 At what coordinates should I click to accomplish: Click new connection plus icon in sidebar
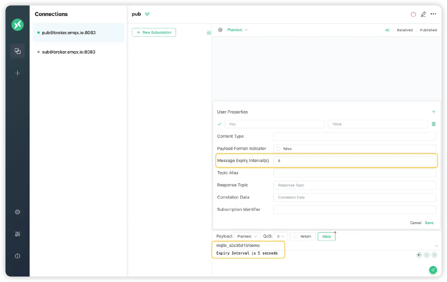click(17, 73)
